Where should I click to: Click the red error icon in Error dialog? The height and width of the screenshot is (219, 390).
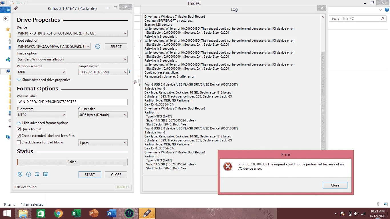coord(228,166)
